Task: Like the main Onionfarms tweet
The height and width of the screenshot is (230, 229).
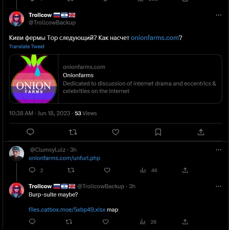Action: point(116,132)
